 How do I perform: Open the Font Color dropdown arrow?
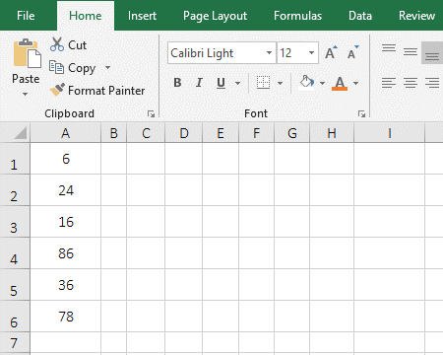point(356,83)
